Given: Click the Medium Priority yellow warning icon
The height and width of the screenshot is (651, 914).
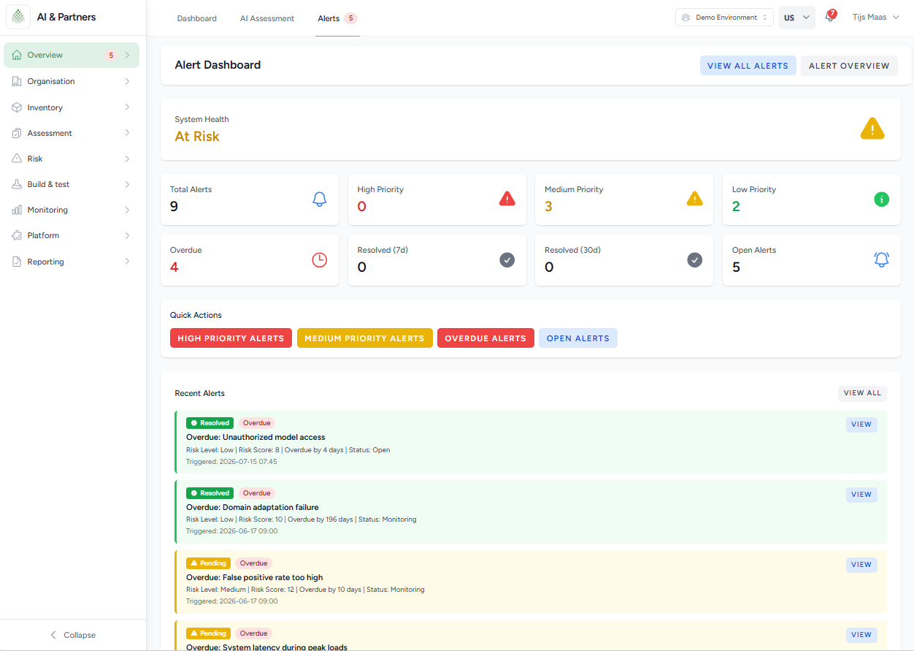Looking at the screenshot, I should (695, 199).
